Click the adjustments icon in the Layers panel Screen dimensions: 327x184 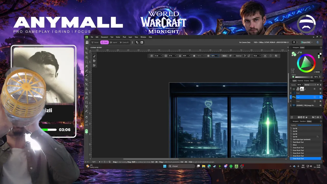coord(306,117)
